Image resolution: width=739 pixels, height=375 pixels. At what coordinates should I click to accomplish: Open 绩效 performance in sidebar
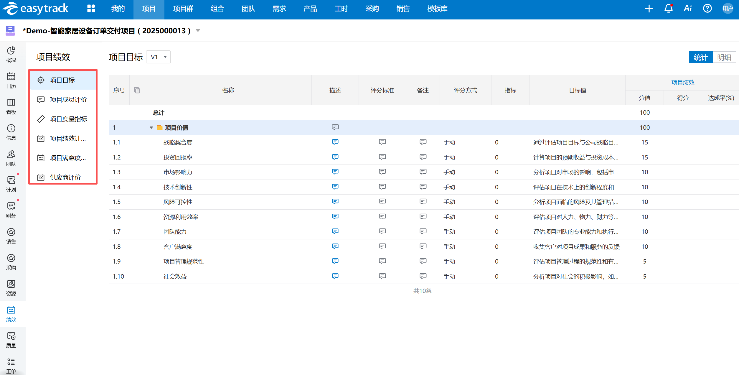(x=11, y=314)
